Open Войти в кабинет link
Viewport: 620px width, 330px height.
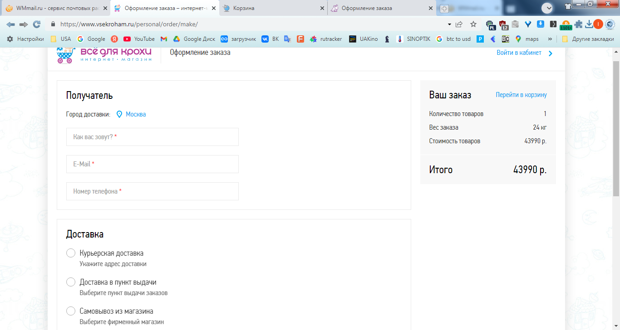click(x=519, y=53)
